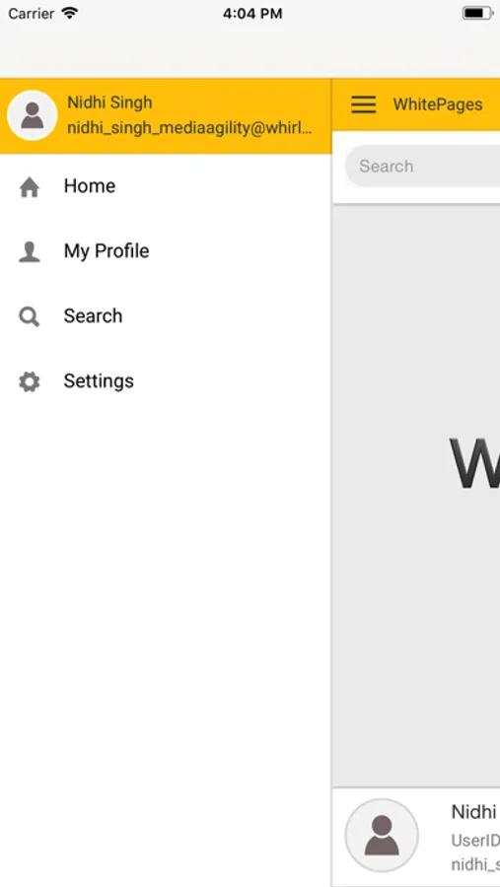Choose the Search menu entry label

tap(93, 315)
